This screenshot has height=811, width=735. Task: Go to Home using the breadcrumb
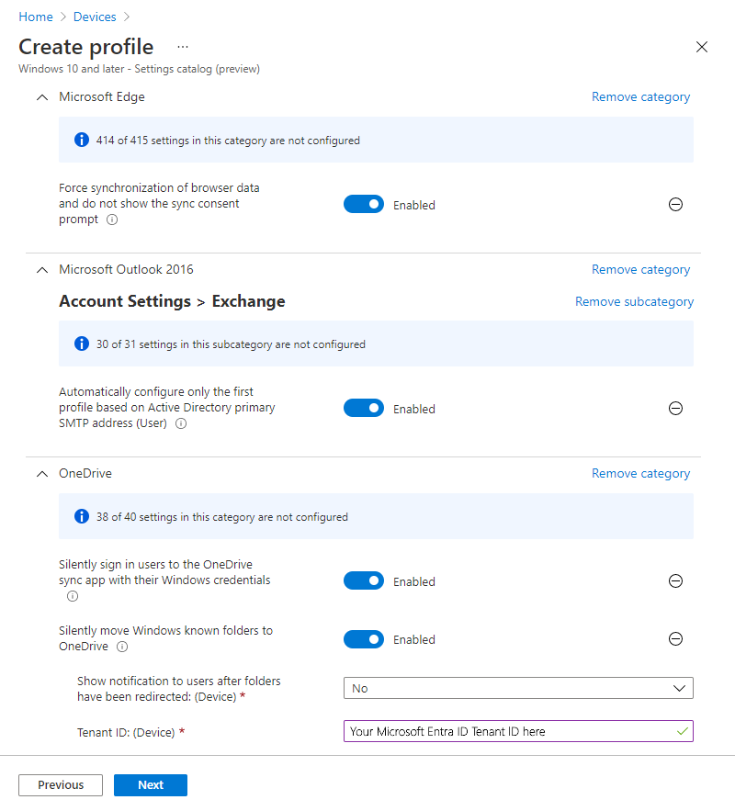coord(36,16)
